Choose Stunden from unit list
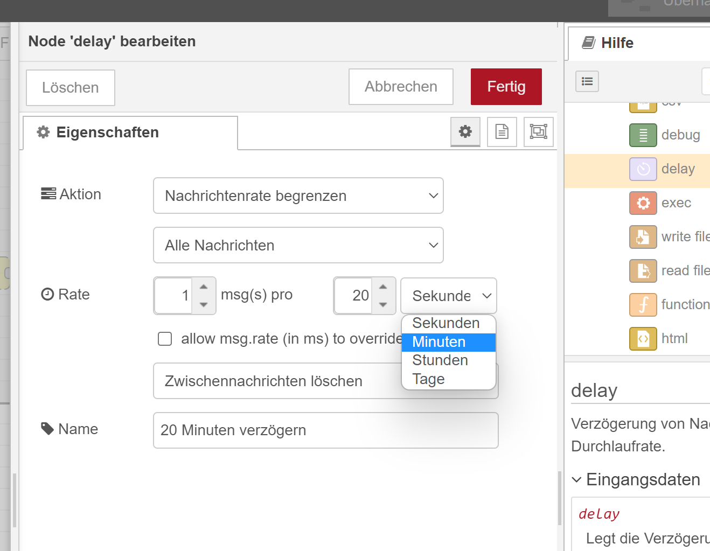The image size is (710, 551). click(449, 360)
